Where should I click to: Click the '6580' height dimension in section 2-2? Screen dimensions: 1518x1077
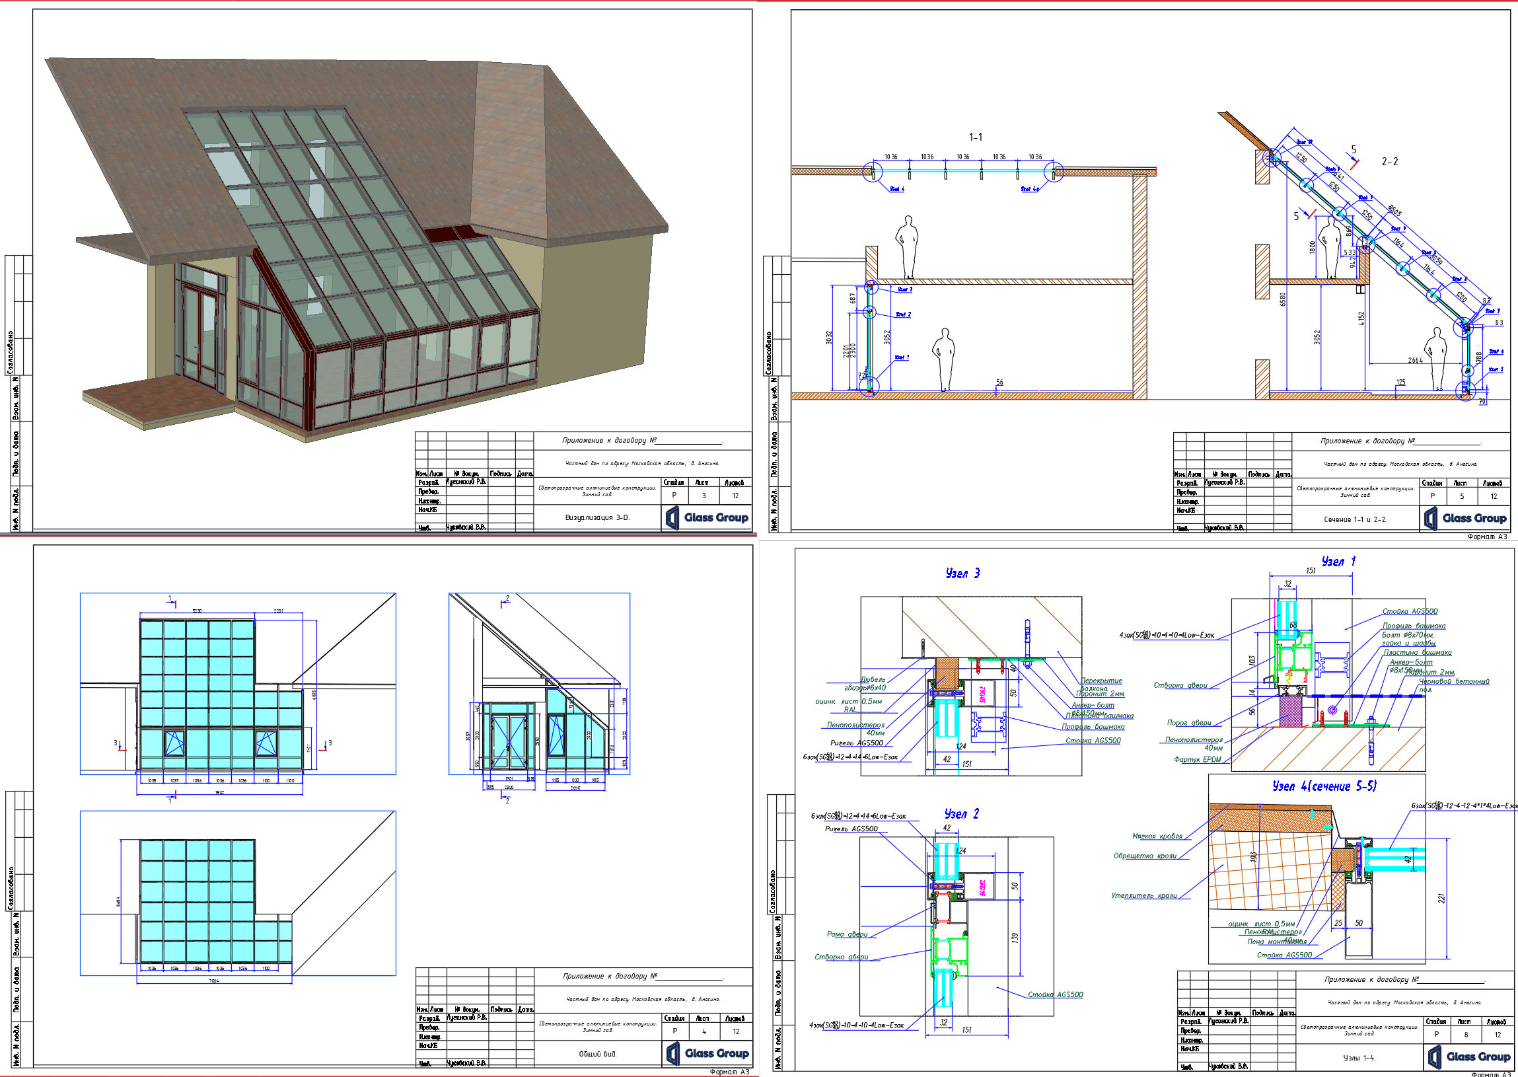[x=1283, y=299]
